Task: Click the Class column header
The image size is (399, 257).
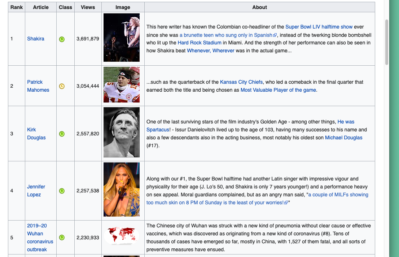Action: [x=65, y=7]
